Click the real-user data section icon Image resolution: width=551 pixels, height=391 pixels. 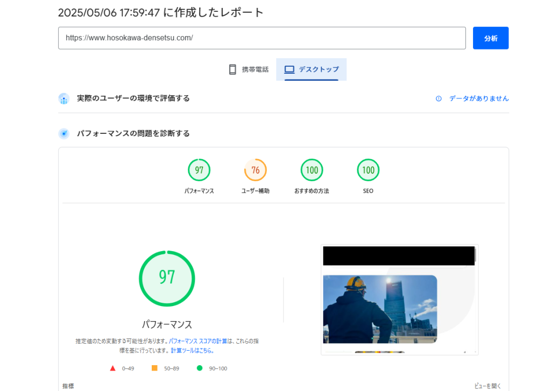pos(64,99)
